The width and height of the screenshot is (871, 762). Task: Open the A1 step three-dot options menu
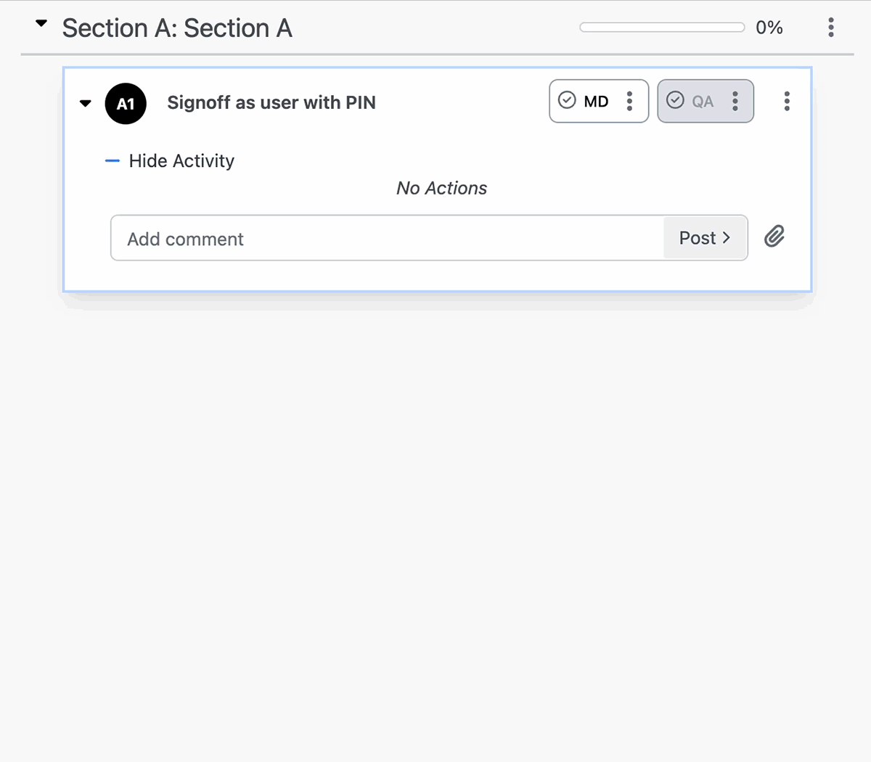[787, 101]
